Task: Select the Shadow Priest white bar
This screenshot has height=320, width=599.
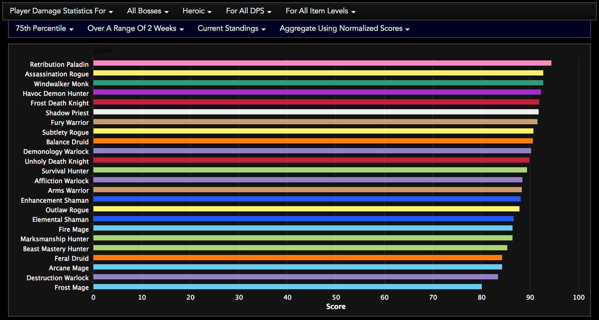Action: (316, 112)
